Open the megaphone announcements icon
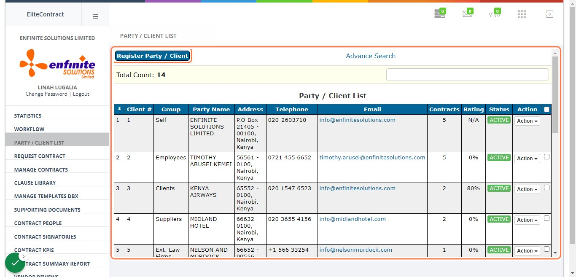576x277 pixels. (x=495, y=13)
